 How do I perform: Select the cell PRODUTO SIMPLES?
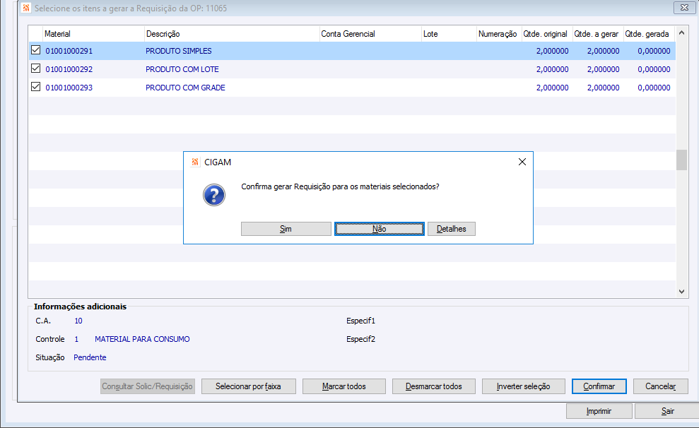[178, 52]
